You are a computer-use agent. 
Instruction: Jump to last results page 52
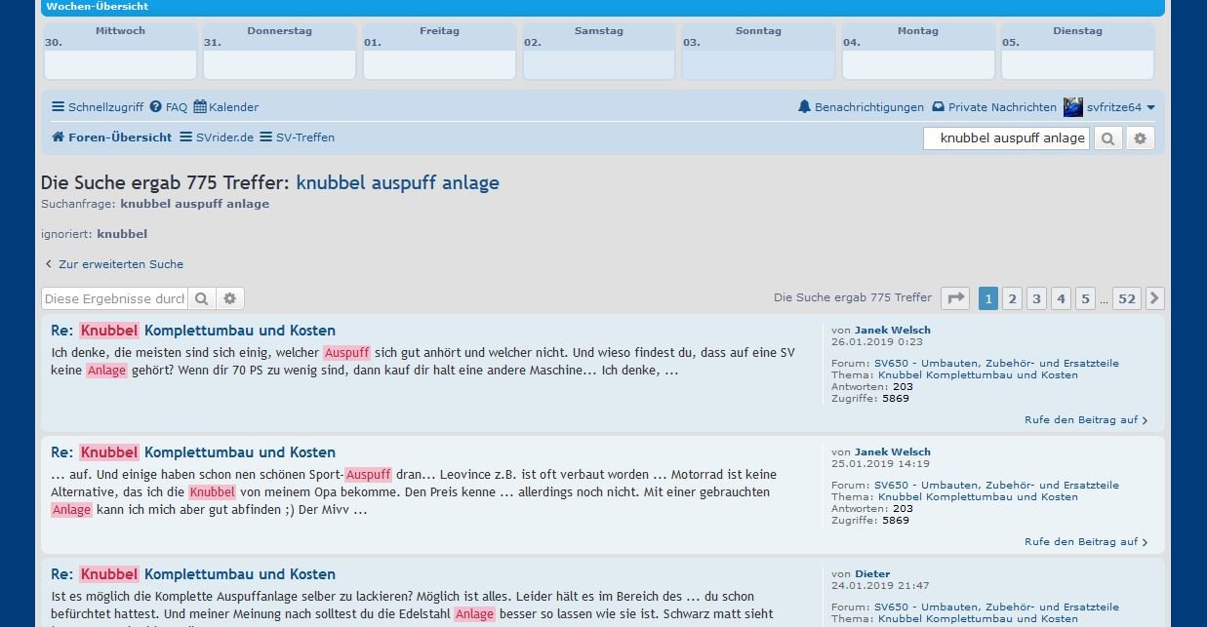coord(1127,298)
